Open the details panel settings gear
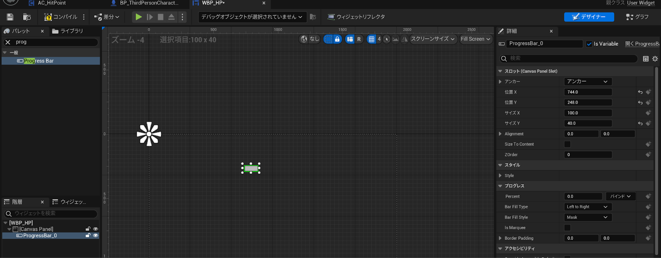Viewport: 661px width, 258px height. tap(655, 59)
